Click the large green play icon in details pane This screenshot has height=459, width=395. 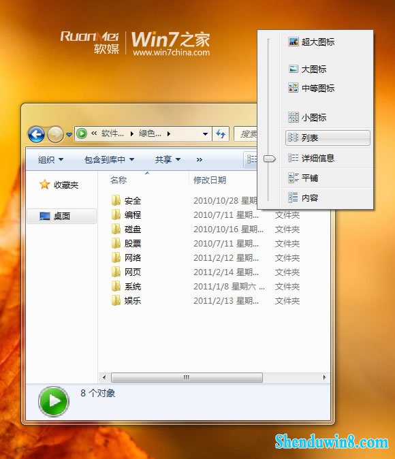coord(54,401)
